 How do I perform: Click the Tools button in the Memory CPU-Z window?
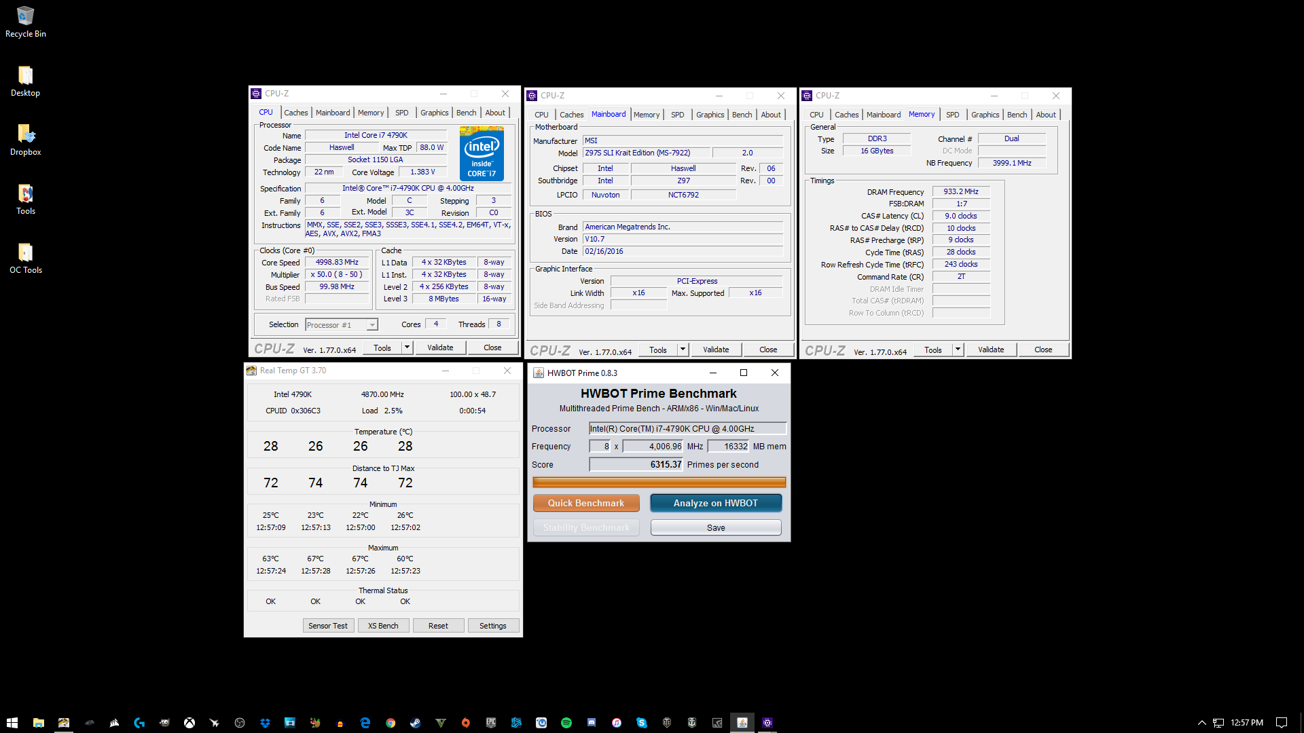pyautogui.click(x=932, y=350)
